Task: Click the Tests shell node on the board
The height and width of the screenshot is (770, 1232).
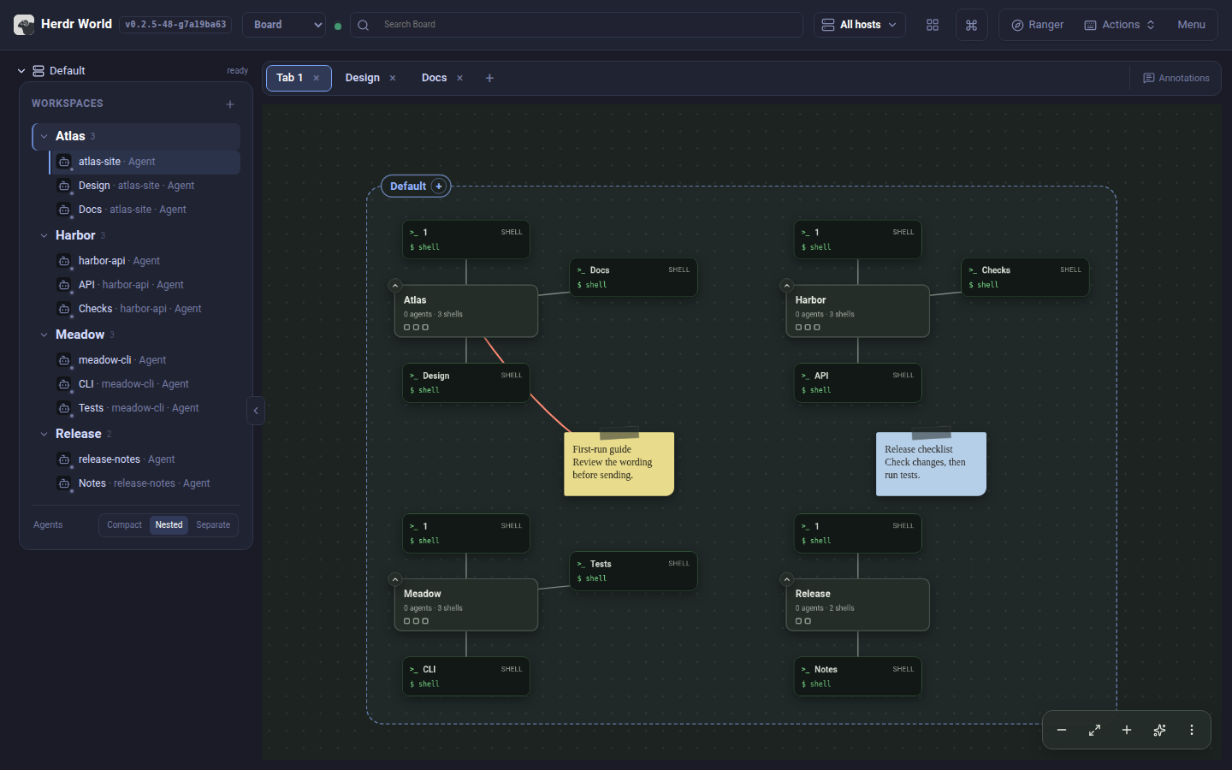Action: 634,571
